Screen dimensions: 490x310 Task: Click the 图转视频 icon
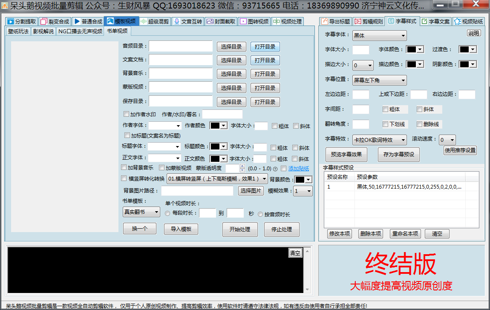click(x=243, y=21)
